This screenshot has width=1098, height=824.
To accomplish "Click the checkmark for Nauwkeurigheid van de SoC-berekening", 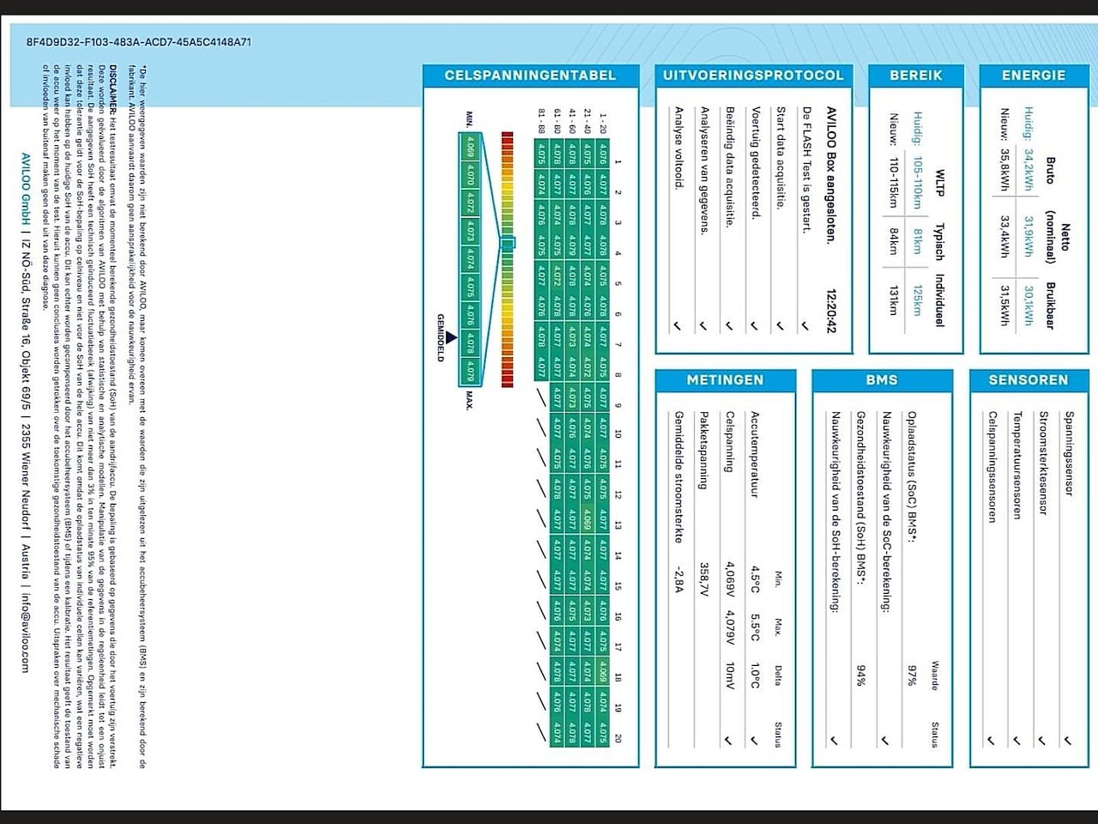I will point(885,740).
